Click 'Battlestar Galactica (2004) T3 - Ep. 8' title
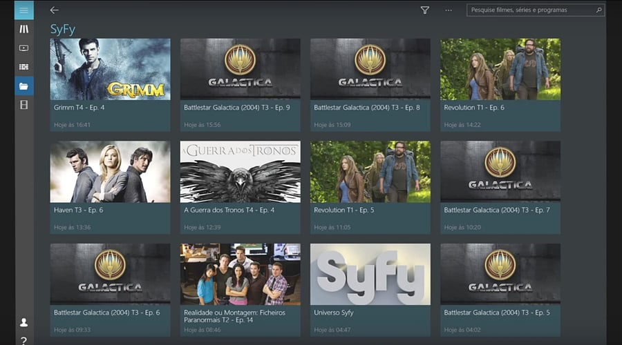 pyautogui.click(x=367, y=108)
